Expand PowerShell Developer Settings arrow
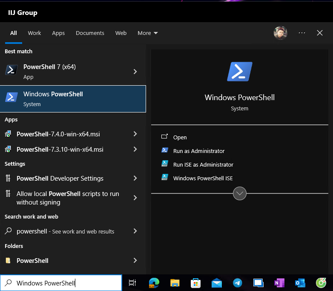Image resolution: width=333 pixels, height=291 pixels. 135,179
